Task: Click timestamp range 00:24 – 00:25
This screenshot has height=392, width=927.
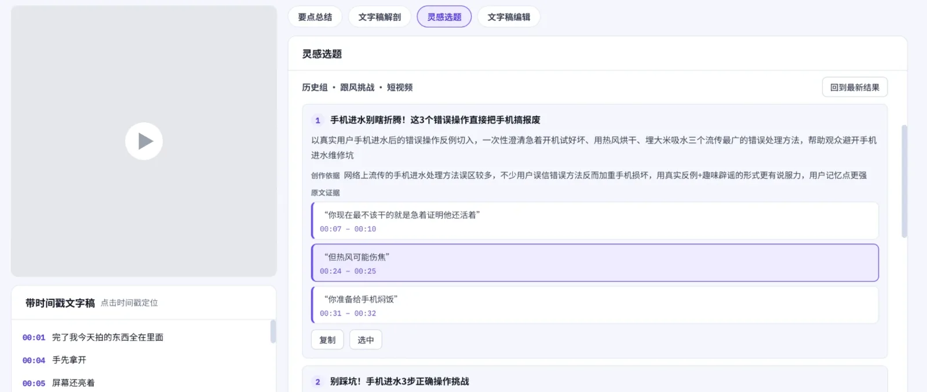Action: tap(348, 272)
